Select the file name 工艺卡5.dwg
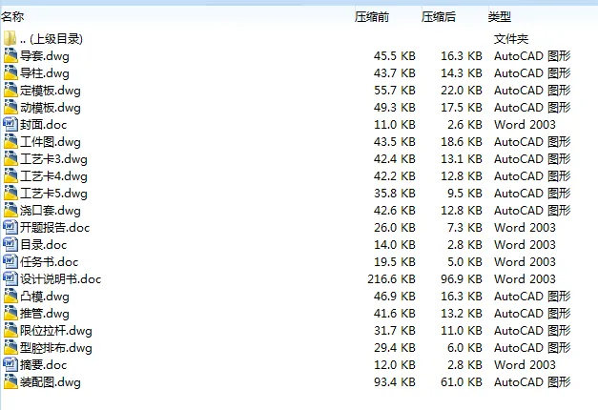The image size is (598, 410). point(53,194)
